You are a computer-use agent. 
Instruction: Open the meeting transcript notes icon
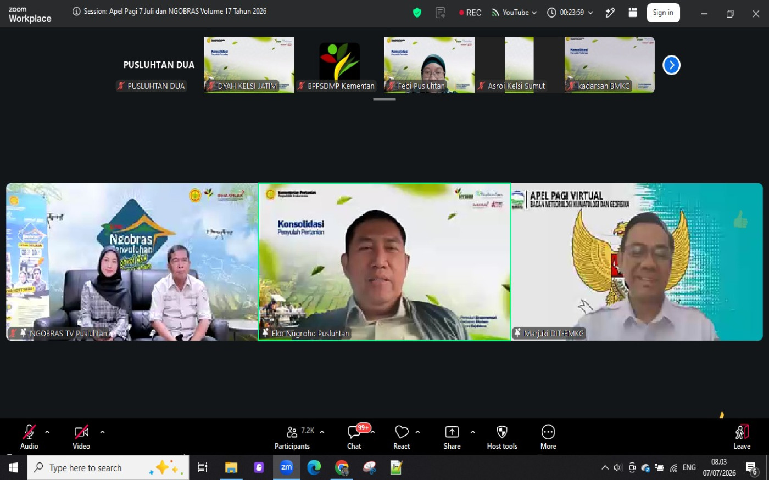coord(441,13)
